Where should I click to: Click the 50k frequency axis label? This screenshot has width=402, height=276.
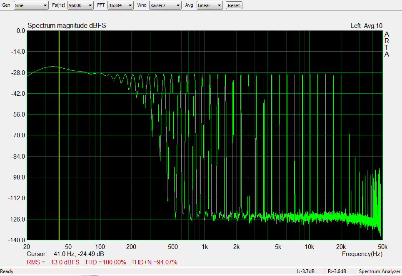point(382,247)
